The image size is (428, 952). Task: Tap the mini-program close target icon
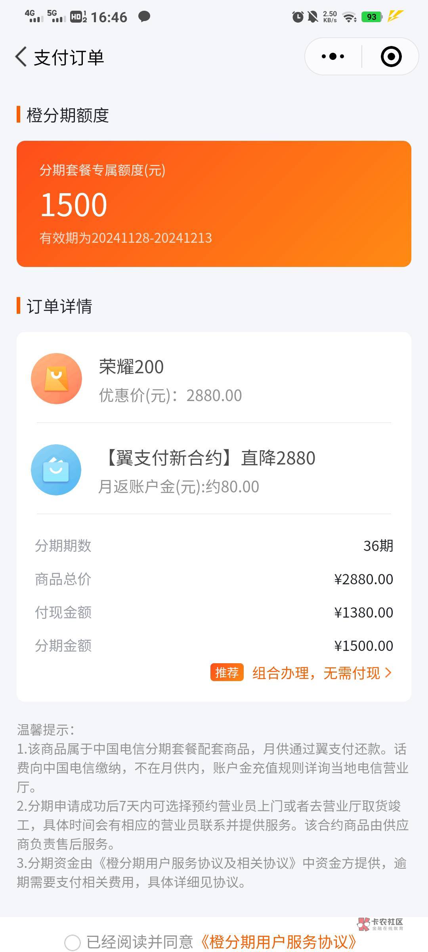[391, 57]
